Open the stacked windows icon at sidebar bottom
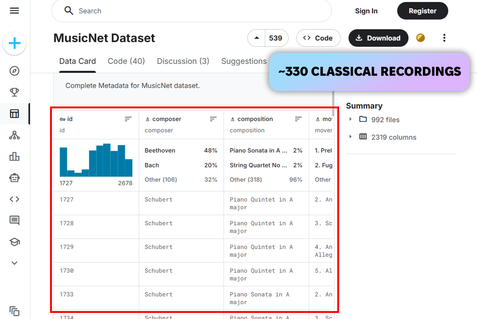 tap(15, 311)
